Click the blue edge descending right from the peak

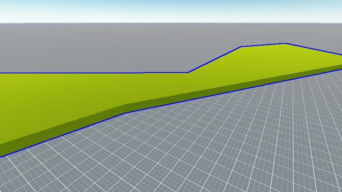pos(314,49)
